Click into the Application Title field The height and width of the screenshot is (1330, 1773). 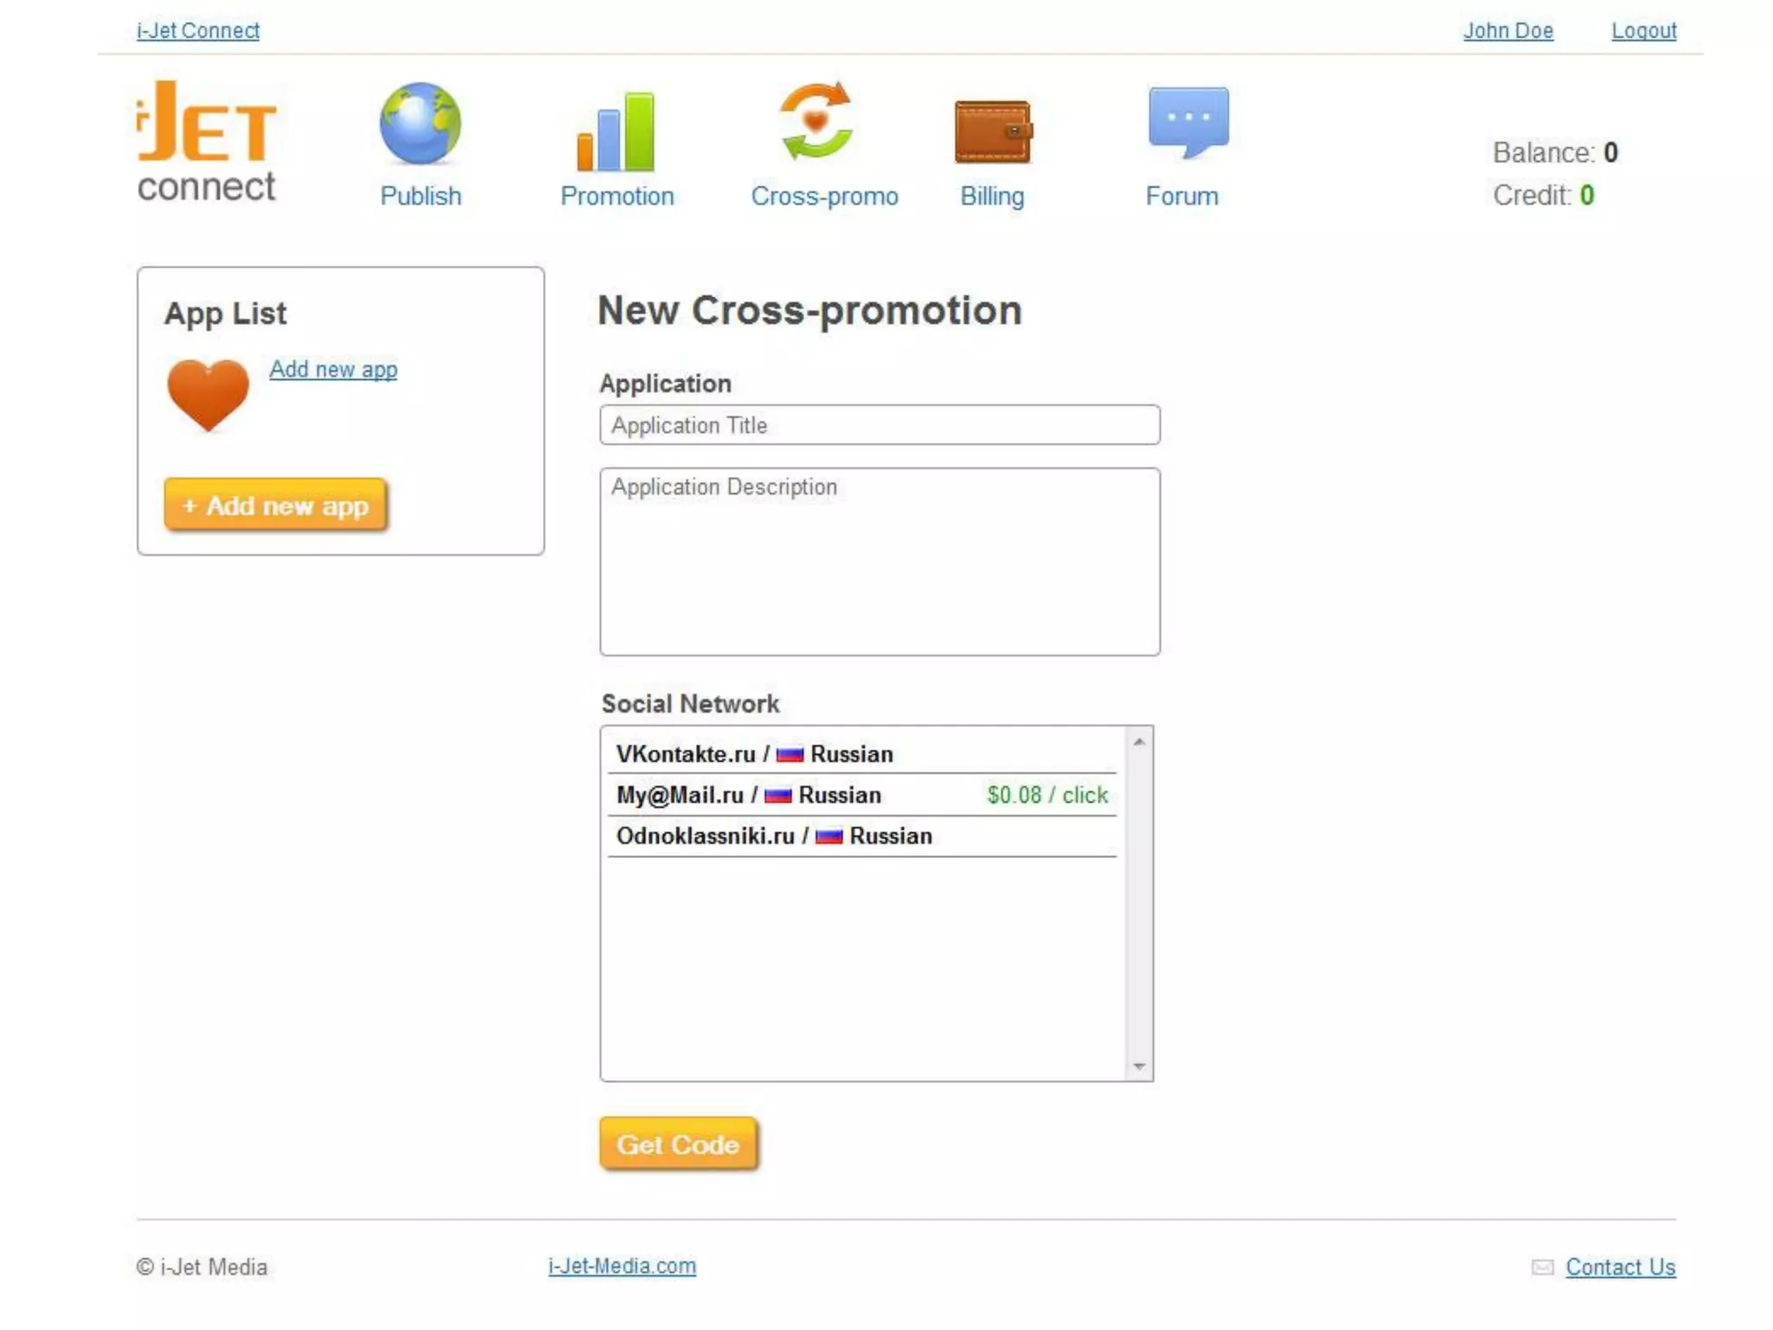[x=879, y=425]
